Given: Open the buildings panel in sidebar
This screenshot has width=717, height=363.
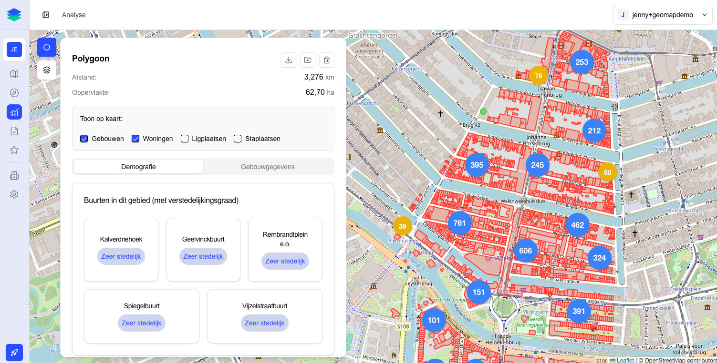Looking at the screenshot, I should tap(14, 175).
